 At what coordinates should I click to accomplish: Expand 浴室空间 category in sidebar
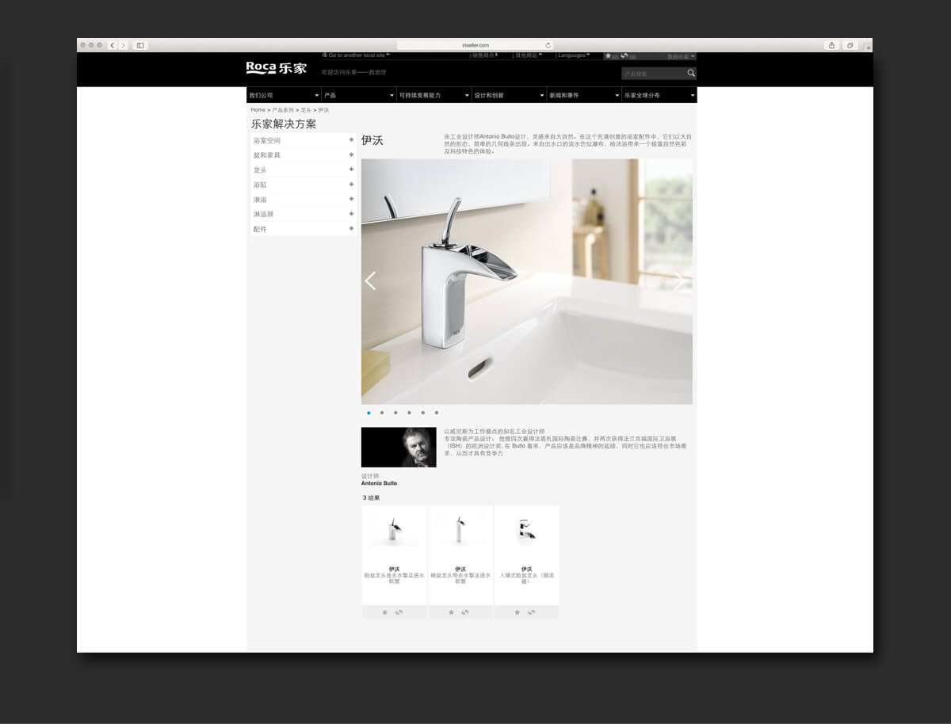[351, 140]
